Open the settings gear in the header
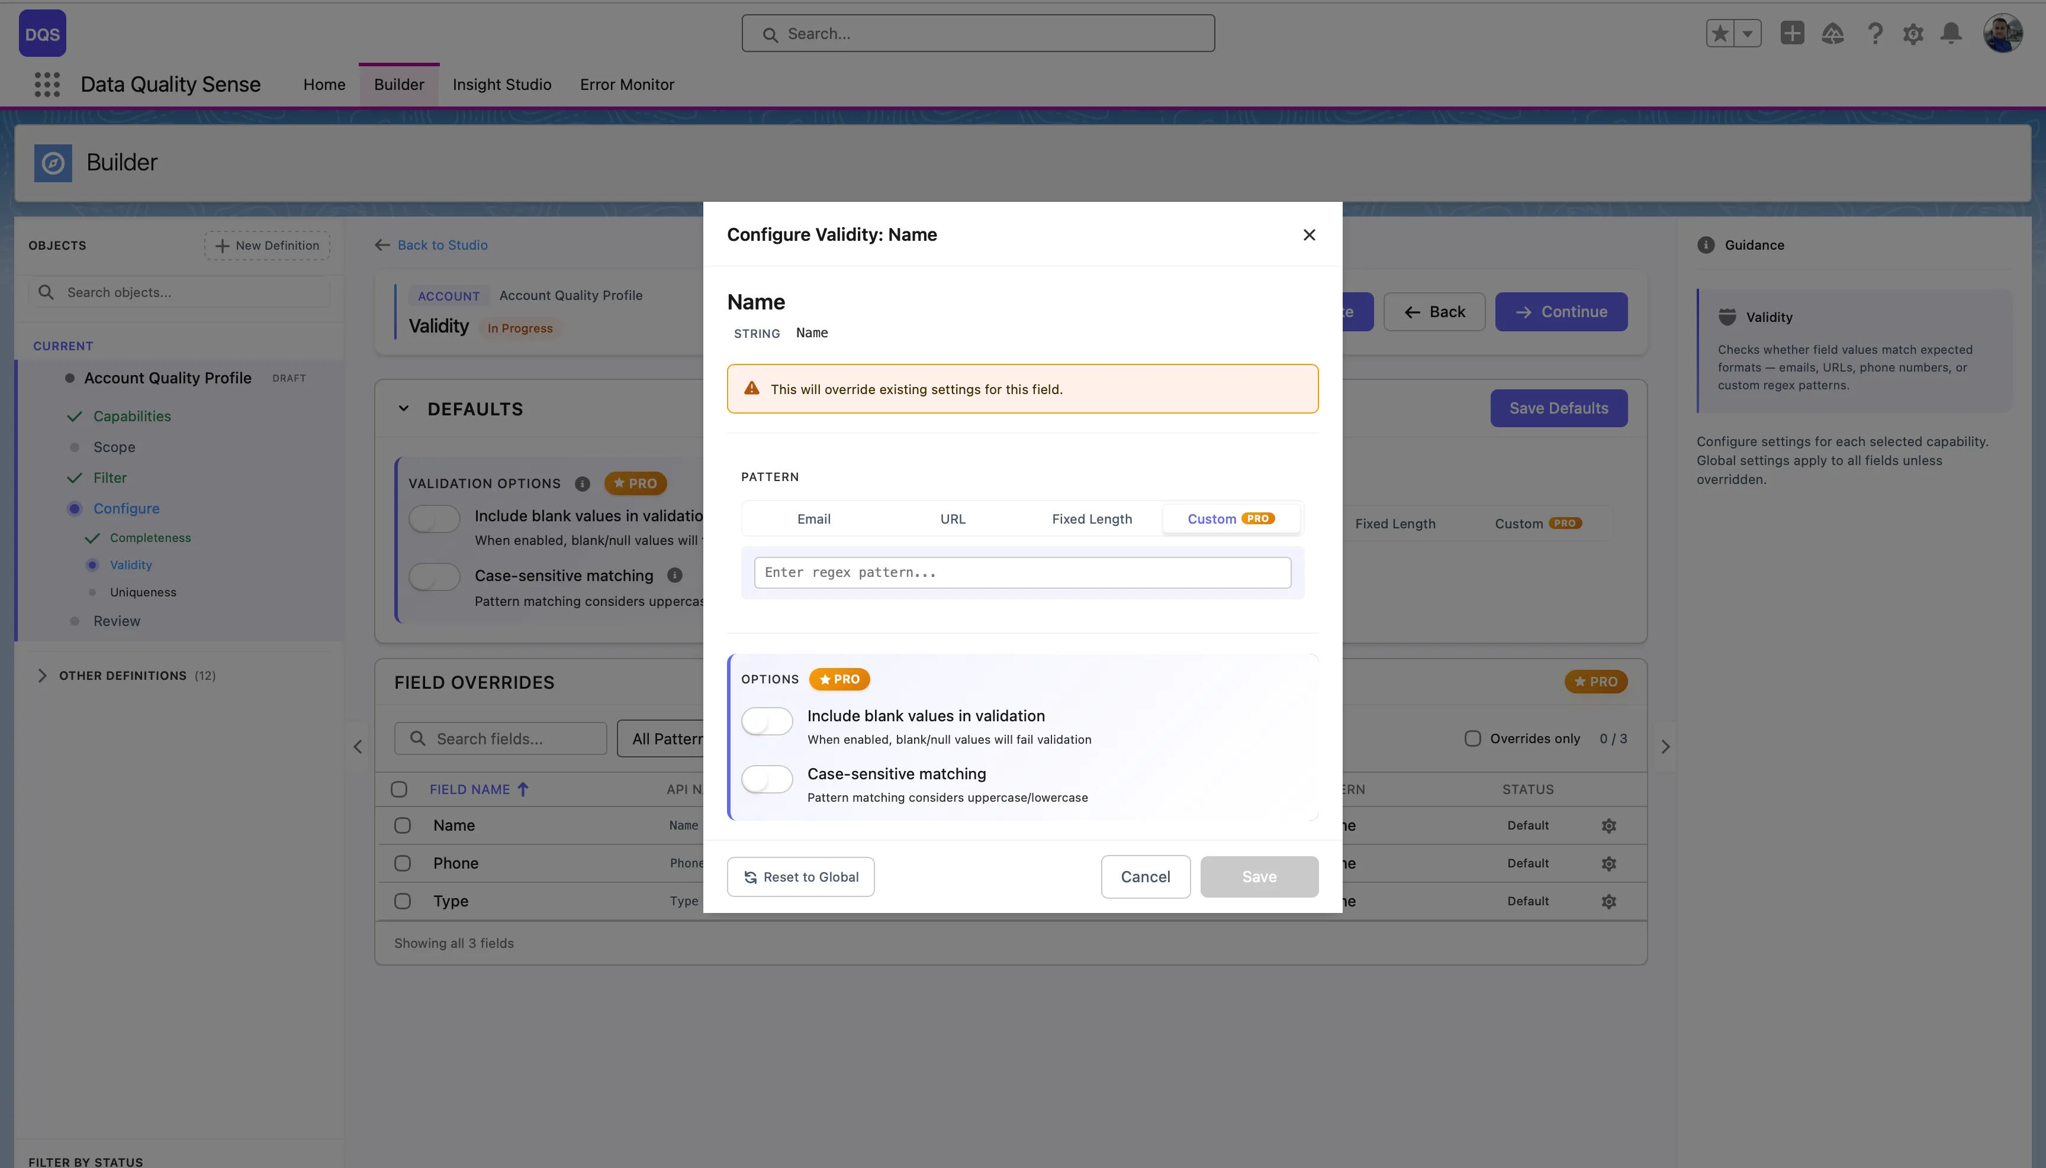 pos(1913,33)
